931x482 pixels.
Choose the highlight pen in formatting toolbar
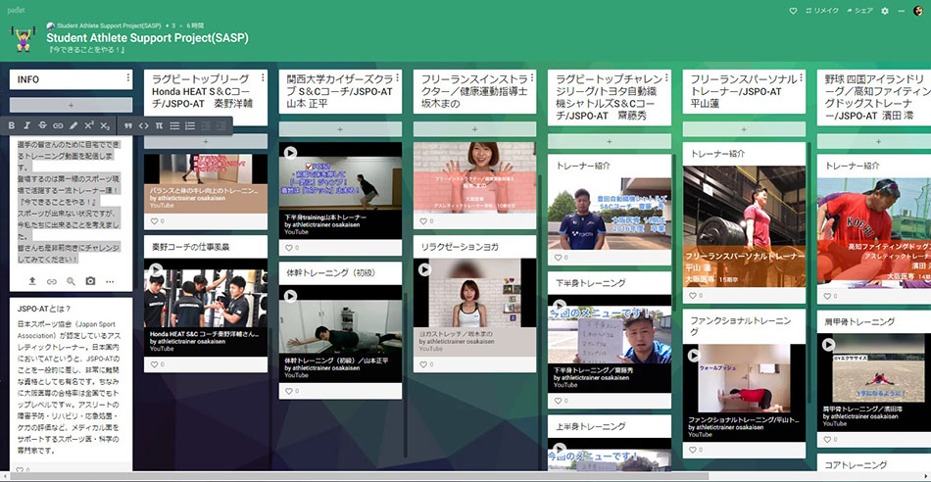pos(73,125)
